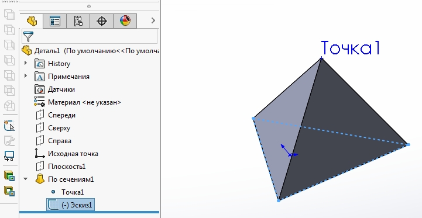Click the upper green stacked squares icon
422x218 pixels.
(9, 176)
